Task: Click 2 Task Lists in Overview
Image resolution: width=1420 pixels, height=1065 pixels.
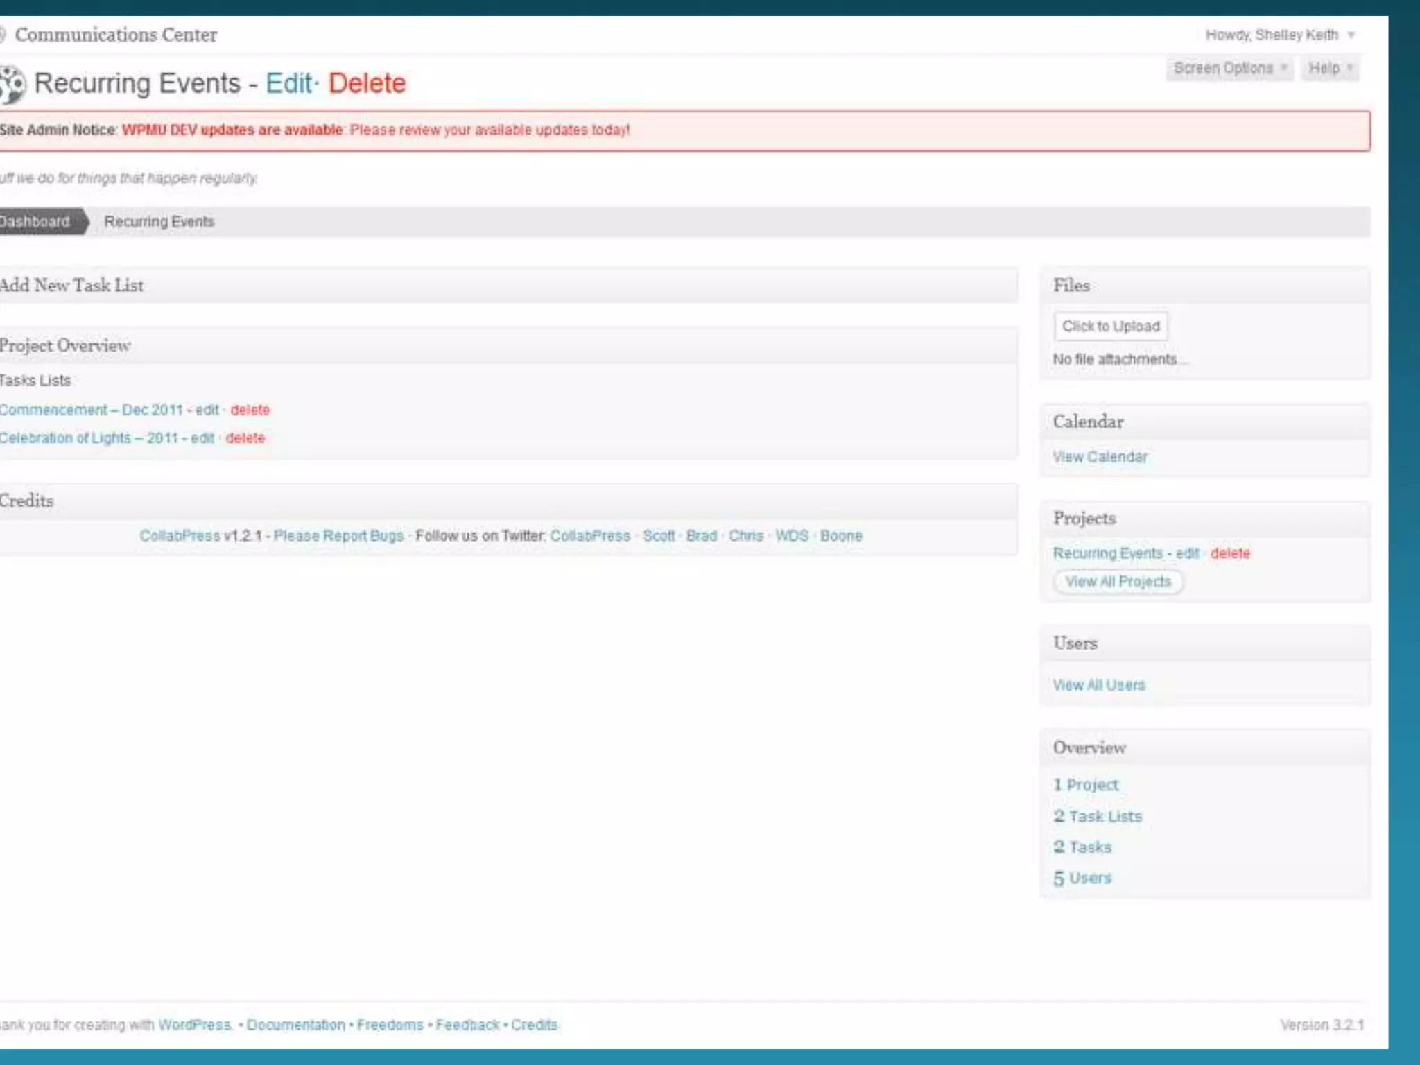Action: point(1098,817)
